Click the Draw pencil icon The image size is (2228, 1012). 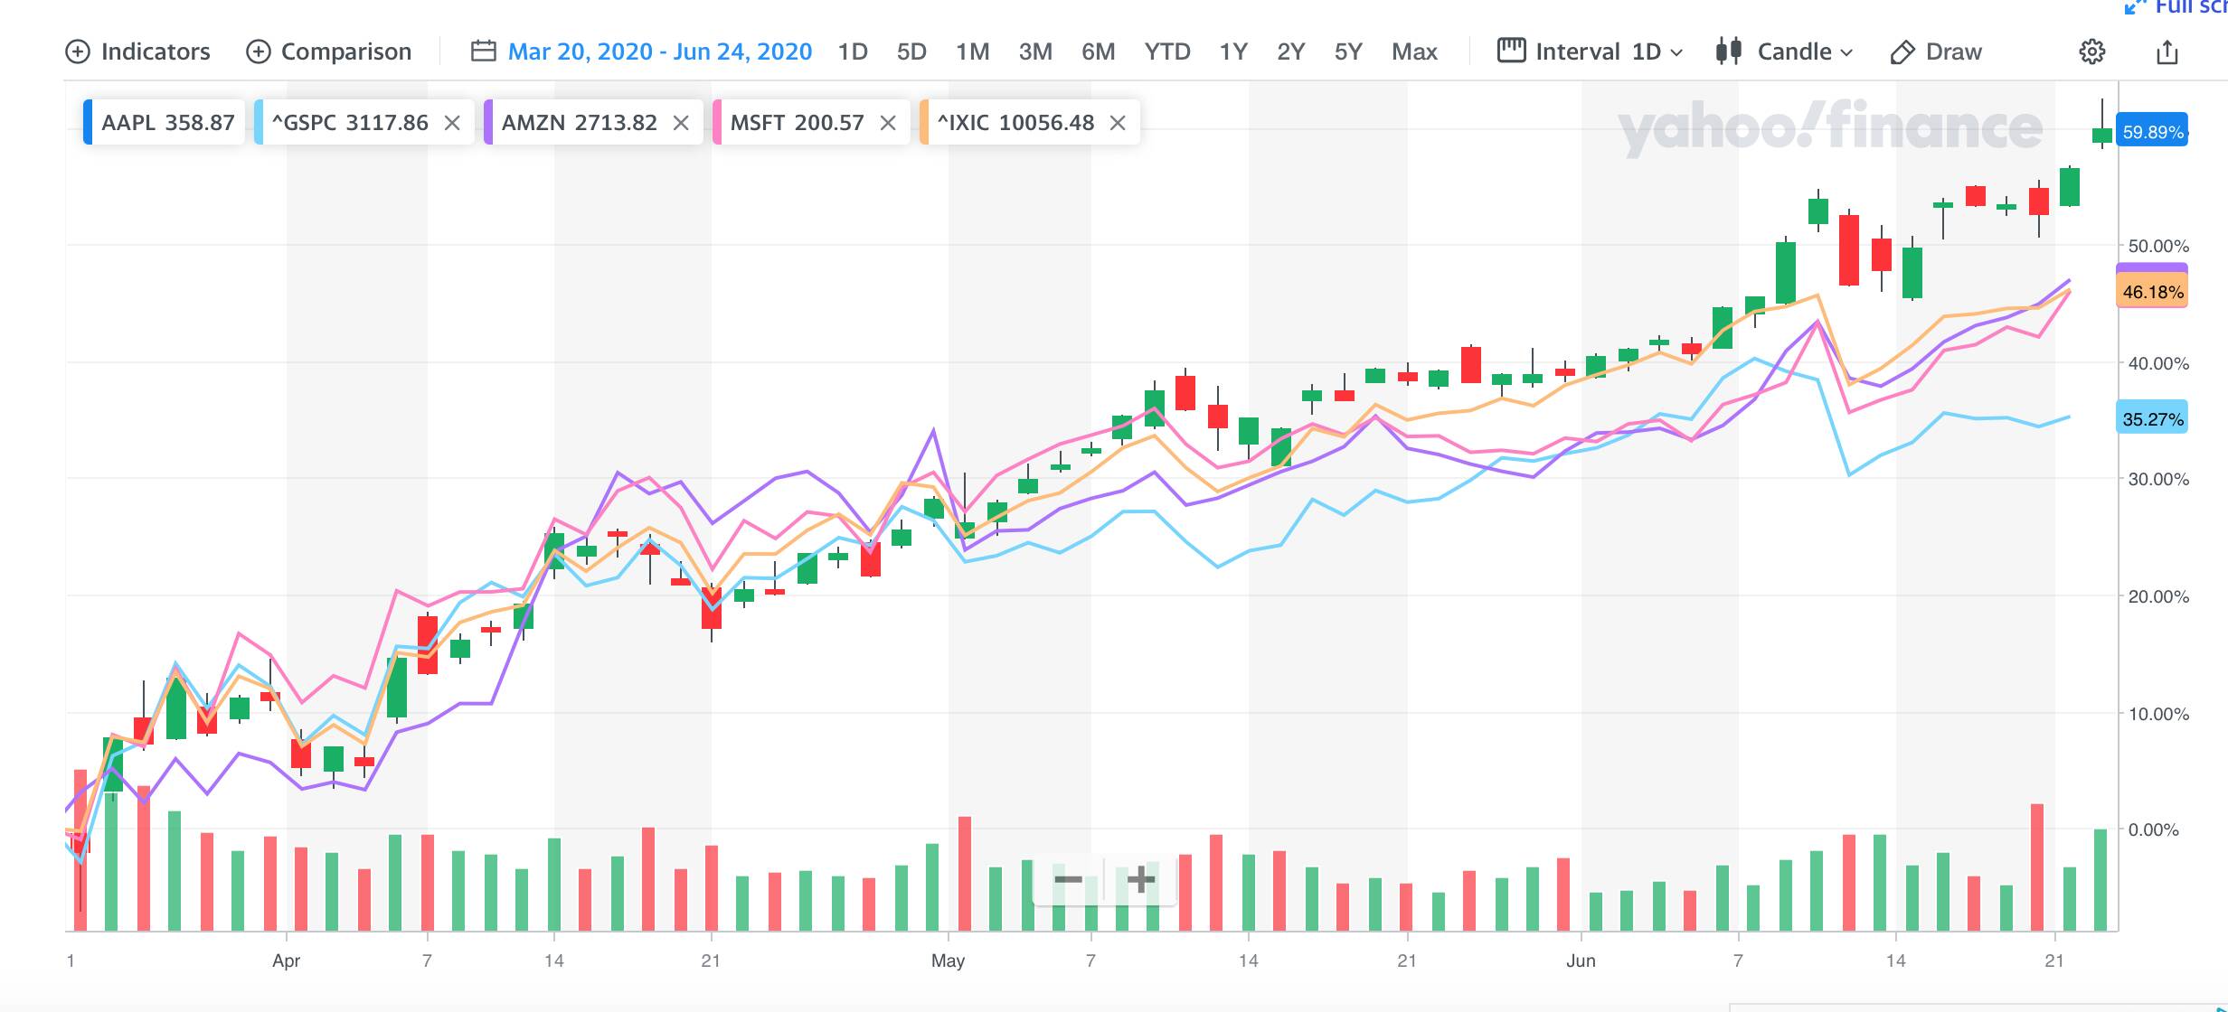pos(1902,52)
